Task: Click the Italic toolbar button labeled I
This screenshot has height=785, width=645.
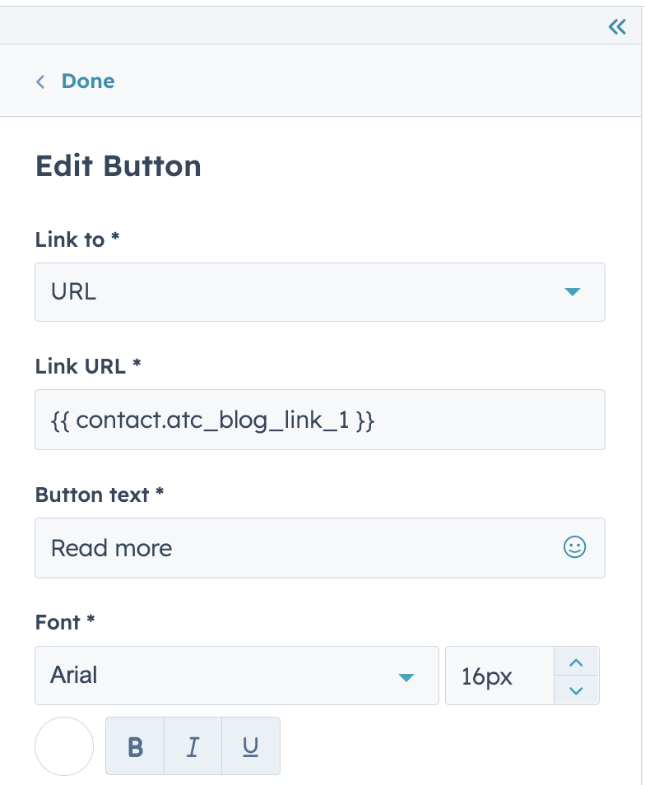Action: tap(192, 746)
